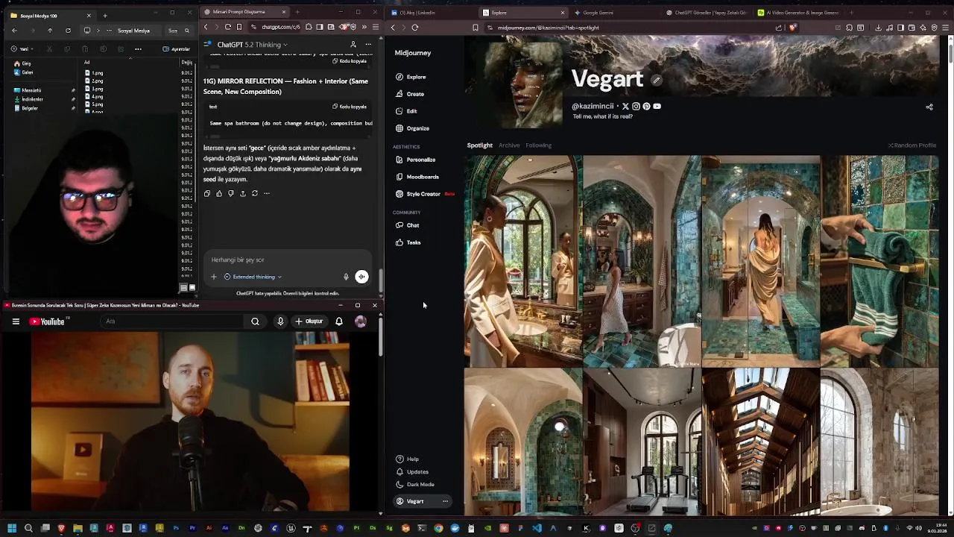954x537 pixels.
Task: Open the X social link on profile
Action: (625, 107)
